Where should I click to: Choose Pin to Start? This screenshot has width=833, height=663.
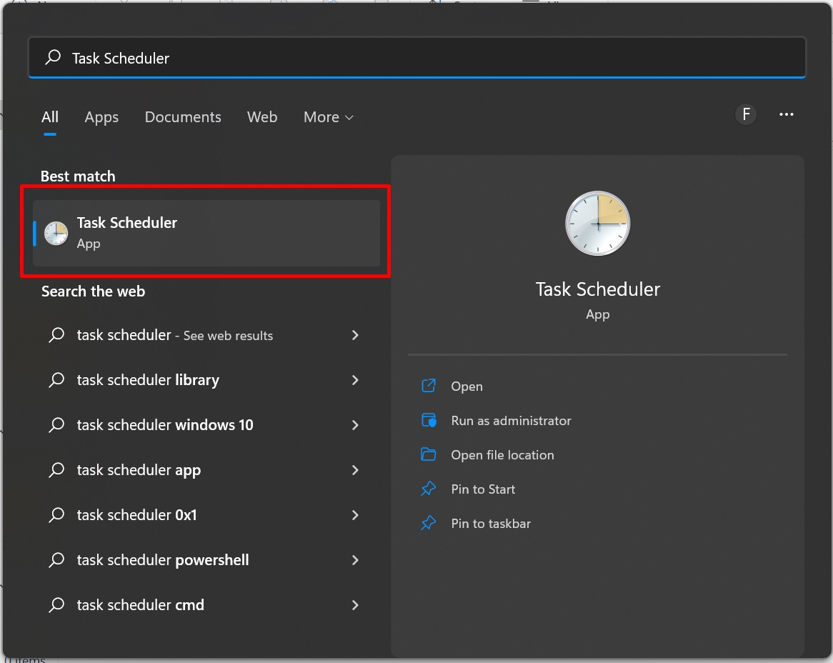(x=483, y=489)
